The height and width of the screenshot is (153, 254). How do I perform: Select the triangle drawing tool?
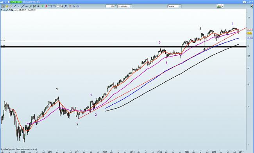point(74,6)
